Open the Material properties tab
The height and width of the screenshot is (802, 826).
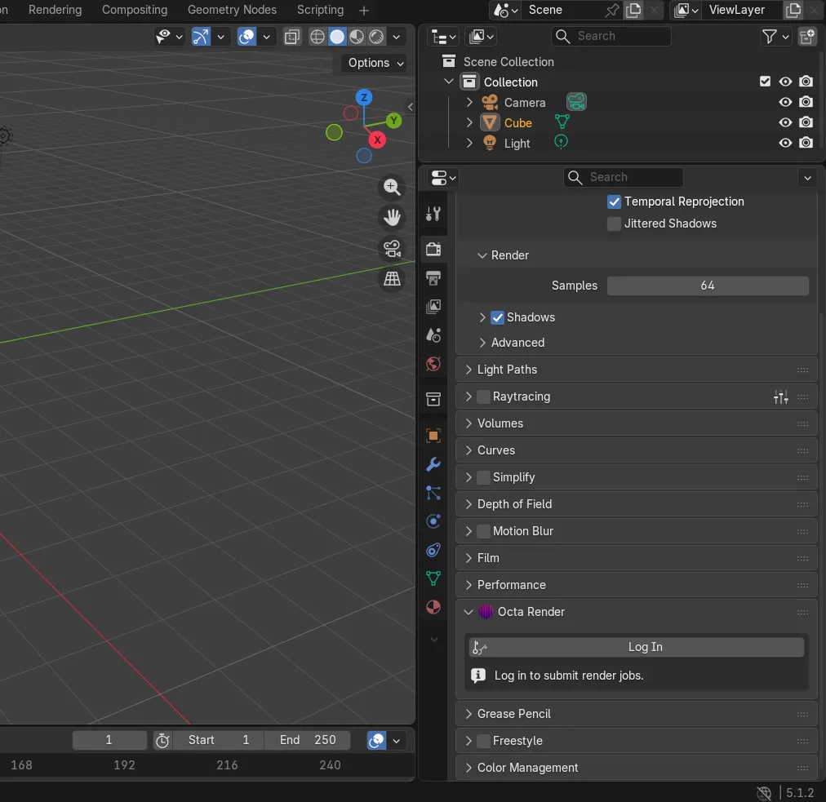(x=433, y=607)
